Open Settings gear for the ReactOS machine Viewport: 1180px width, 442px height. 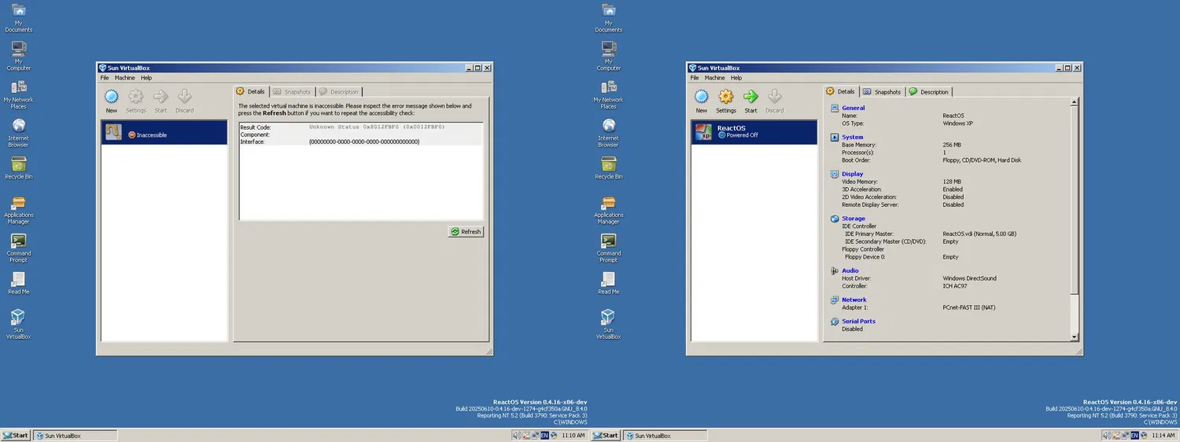pyautogui.click(x=726, y=97)
